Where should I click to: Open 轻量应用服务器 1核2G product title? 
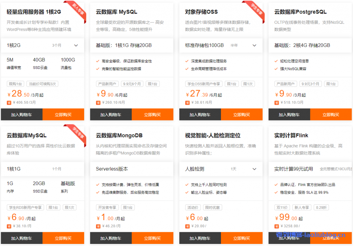pyautogui.click(x=34, y=12)
